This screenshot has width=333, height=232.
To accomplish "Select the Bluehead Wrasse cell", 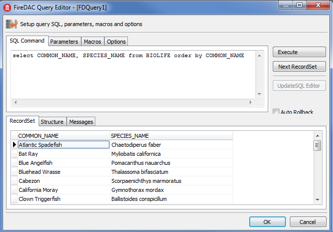I will click(x=64, y=172).
